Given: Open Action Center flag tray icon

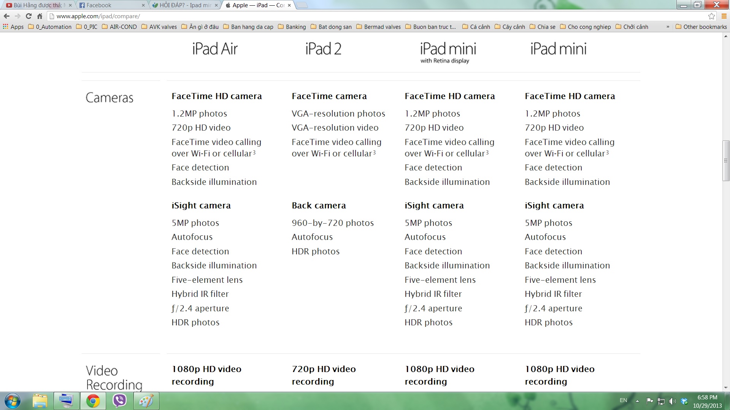Looking at the screenshot, I should [650, 401].
